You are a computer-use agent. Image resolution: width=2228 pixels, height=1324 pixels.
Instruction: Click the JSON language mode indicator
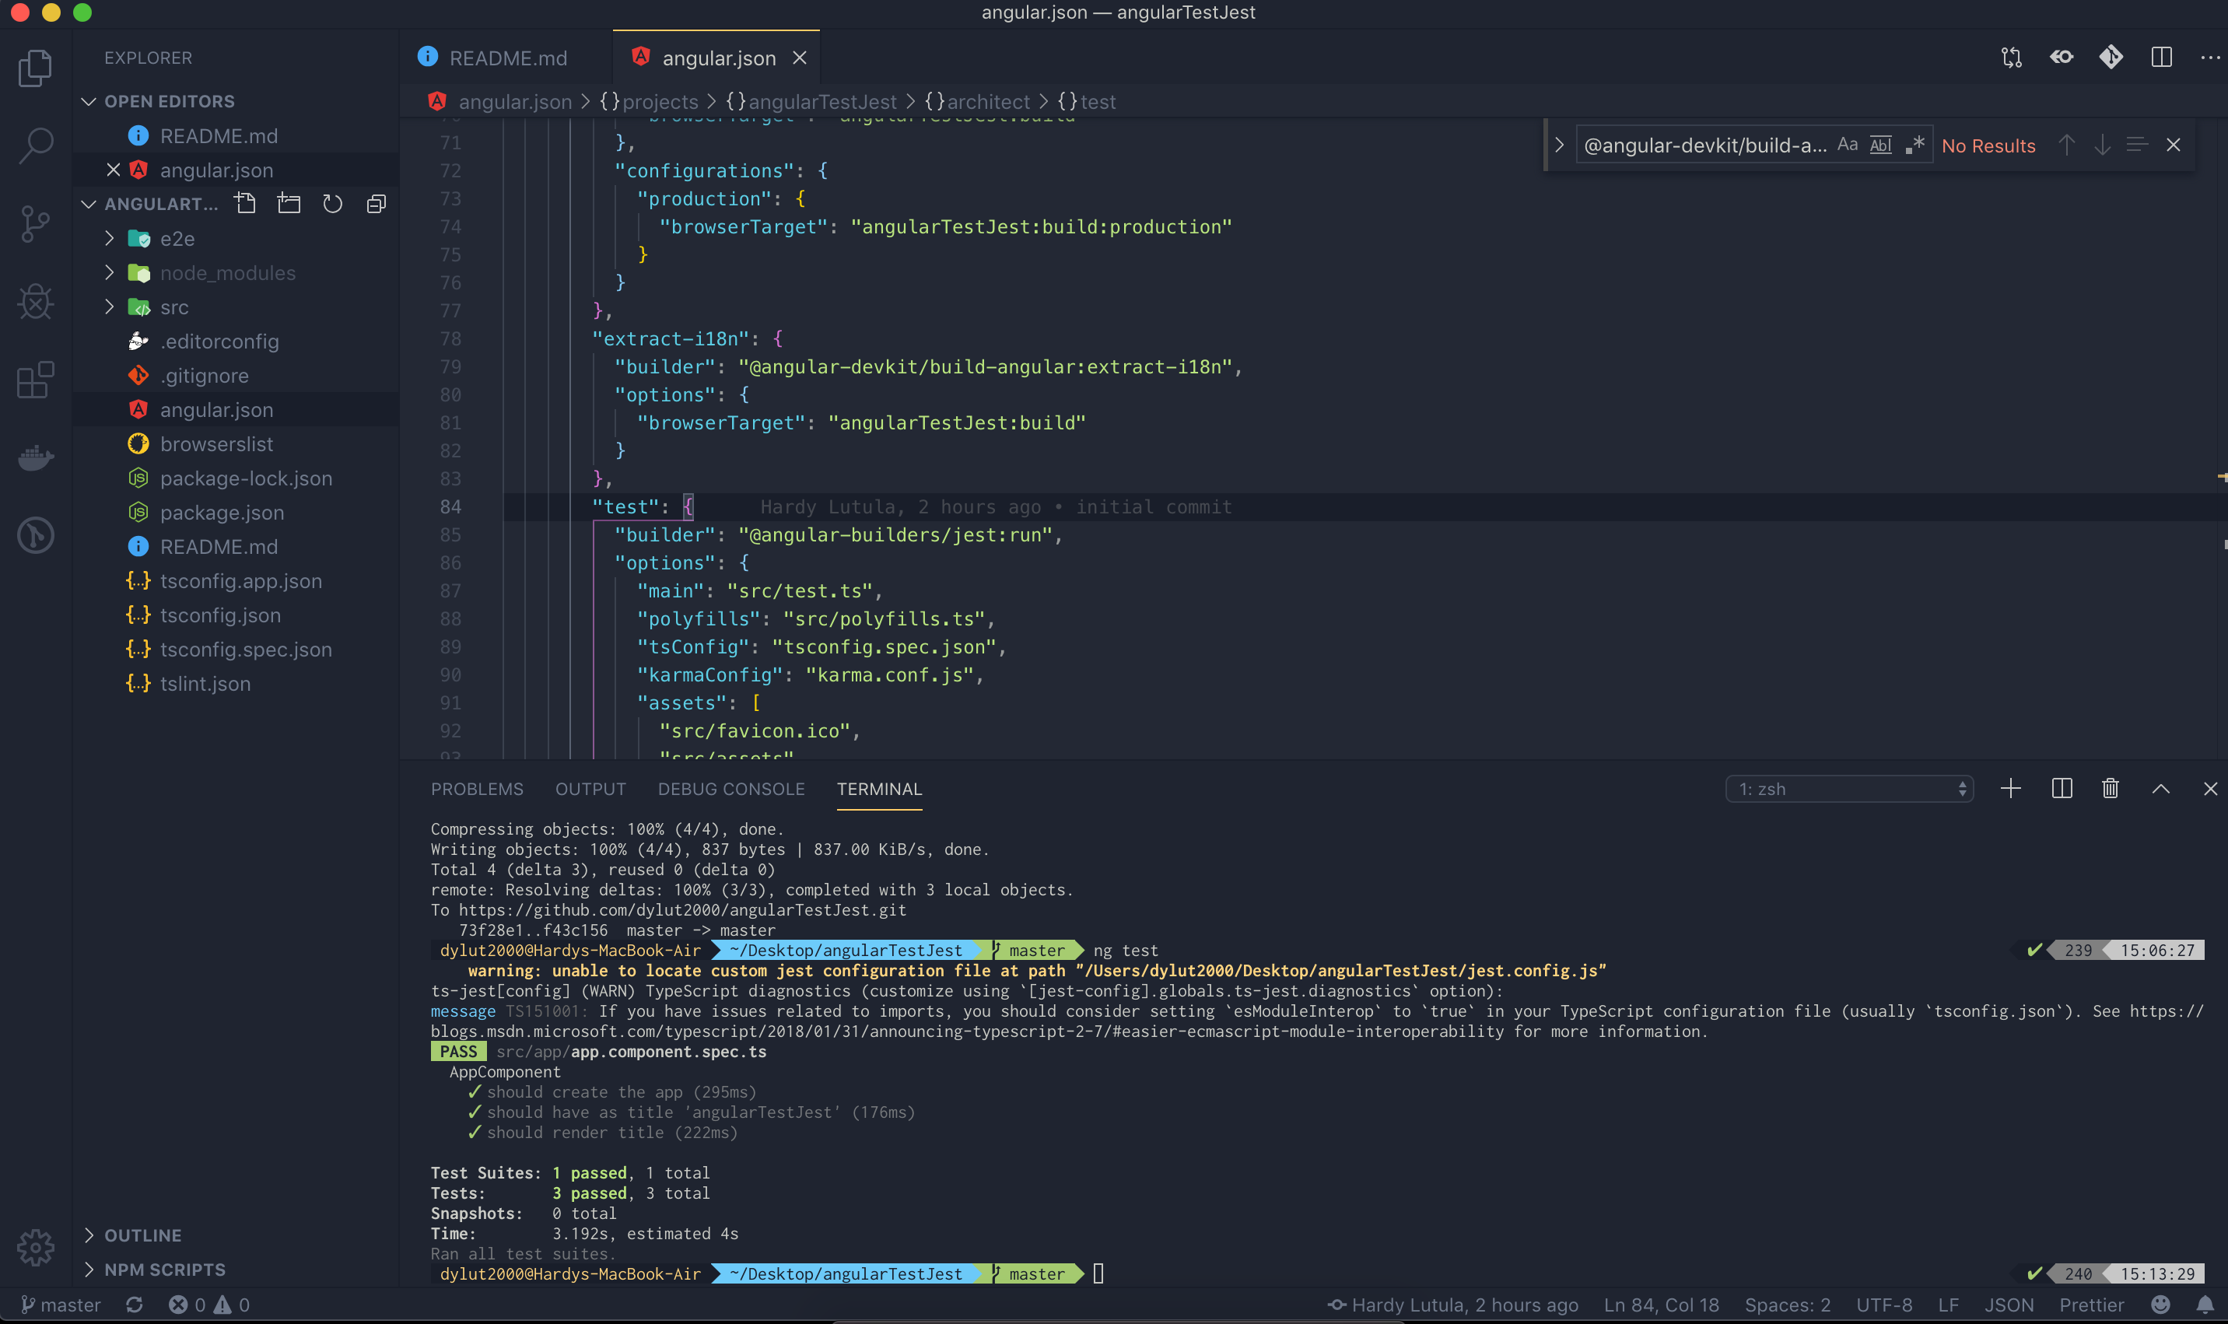pos(2009,1305)
